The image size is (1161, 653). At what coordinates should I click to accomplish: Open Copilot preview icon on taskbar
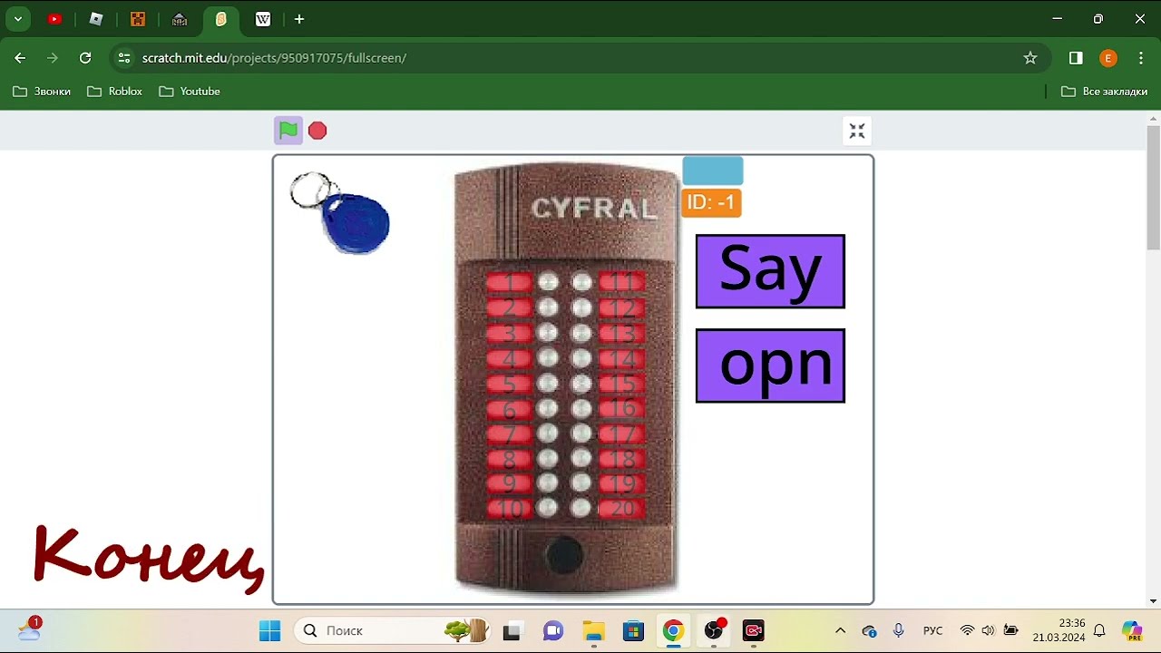1131,630
